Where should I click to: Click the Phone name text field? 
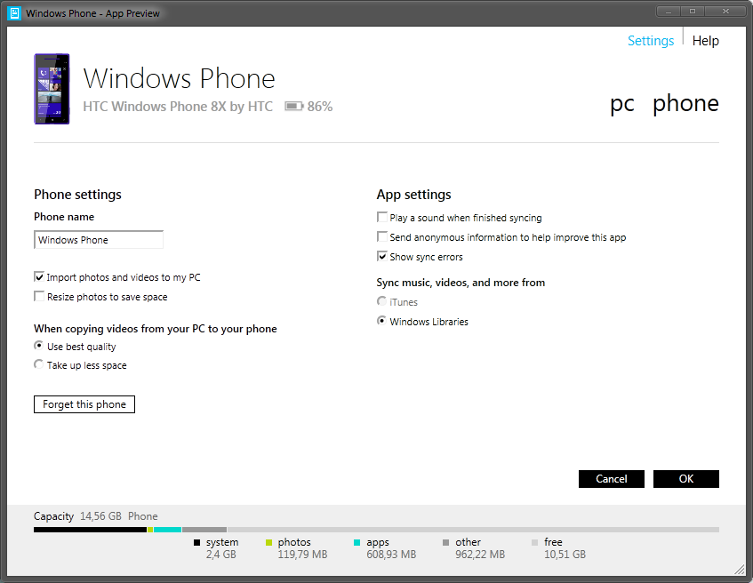[99, 240]
